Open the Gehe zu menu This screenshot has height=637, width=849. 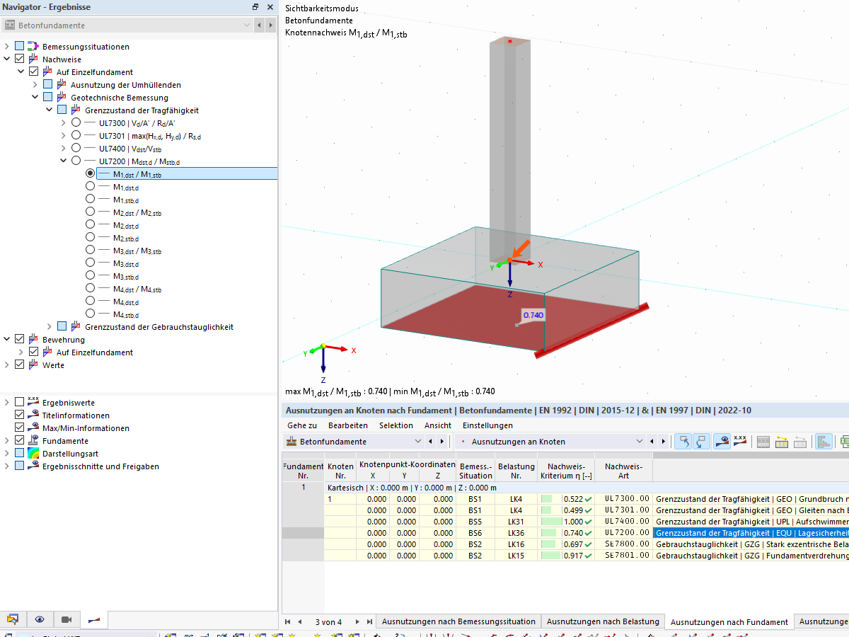click(301, 425)
